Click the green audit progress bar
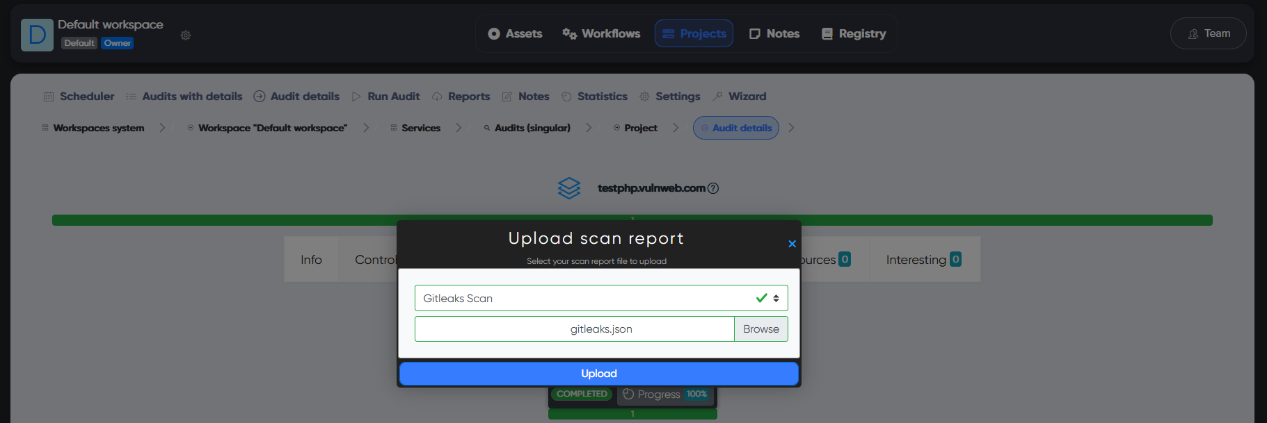1267x423 pixels. [223, 220]
